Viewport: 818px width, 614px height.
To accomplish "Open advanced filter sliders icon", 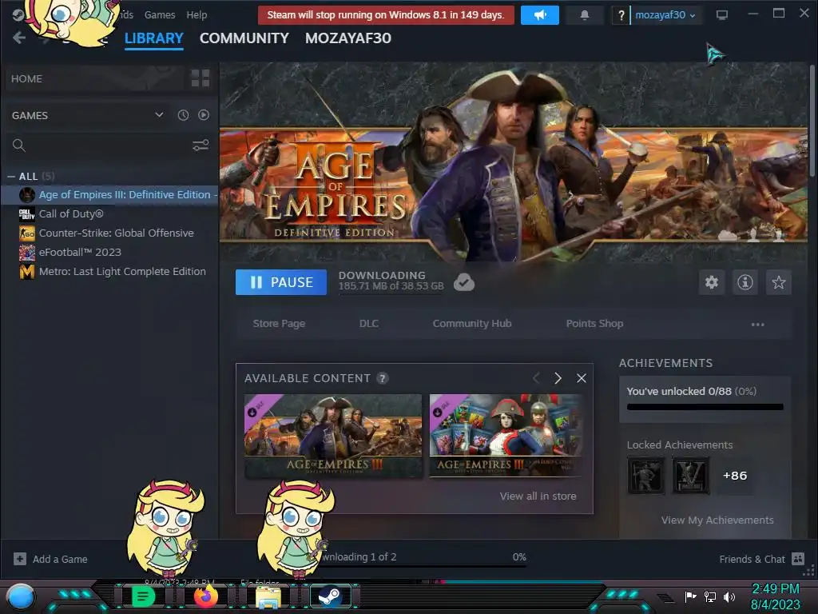I will point(201,146).
